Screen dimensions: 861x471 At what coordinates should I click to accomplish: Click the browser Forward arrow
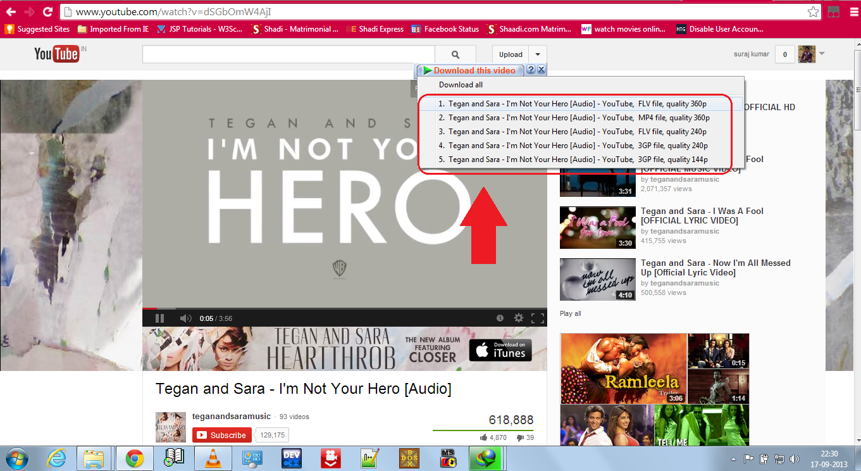tap(29, 11)
